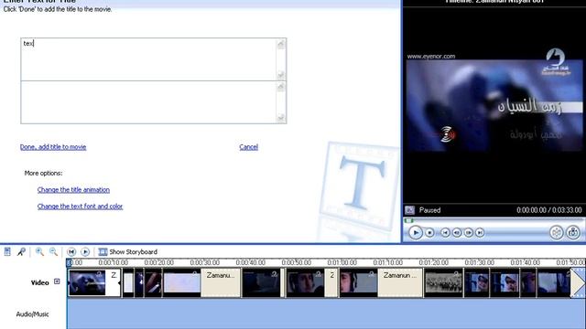
Task: Select the first 'Zamanu...' title clip
Action: [x=221, y=283]
